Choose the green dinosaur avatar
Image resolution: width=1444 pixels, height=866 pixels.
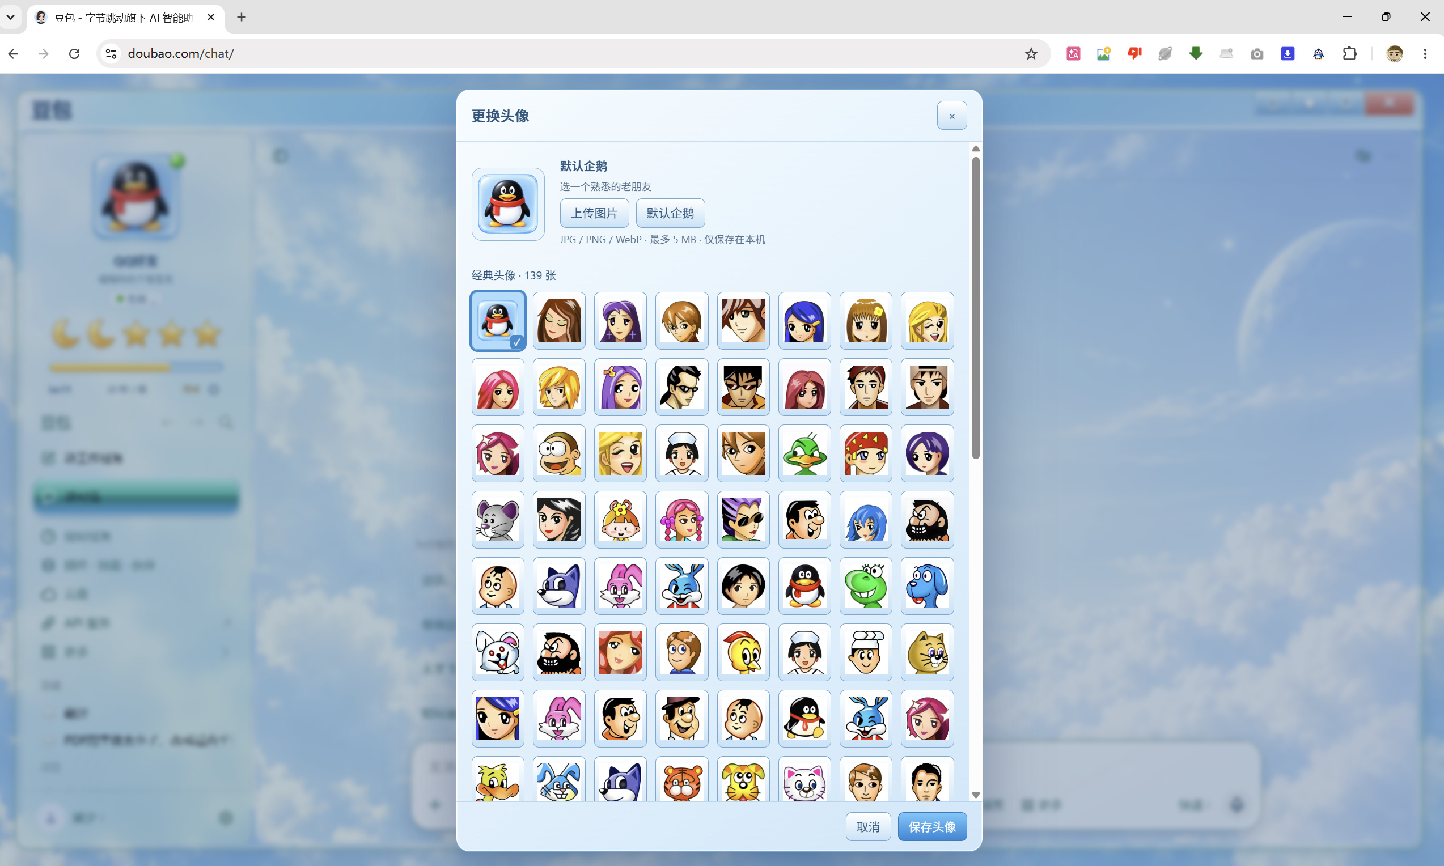866,586
